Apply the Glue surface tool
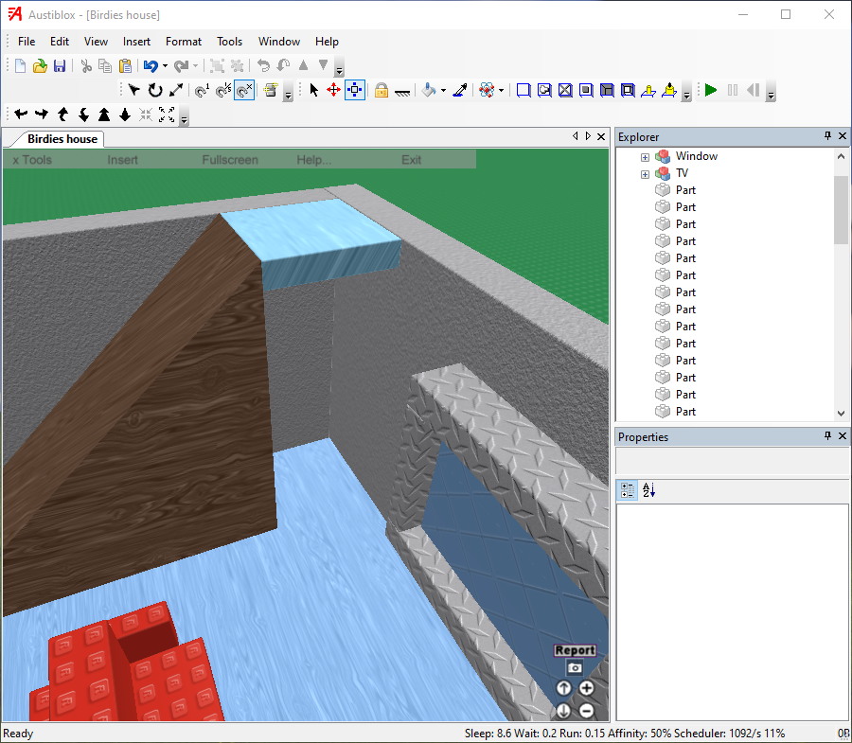Screen dimensions: 852x743 point(544,90)
